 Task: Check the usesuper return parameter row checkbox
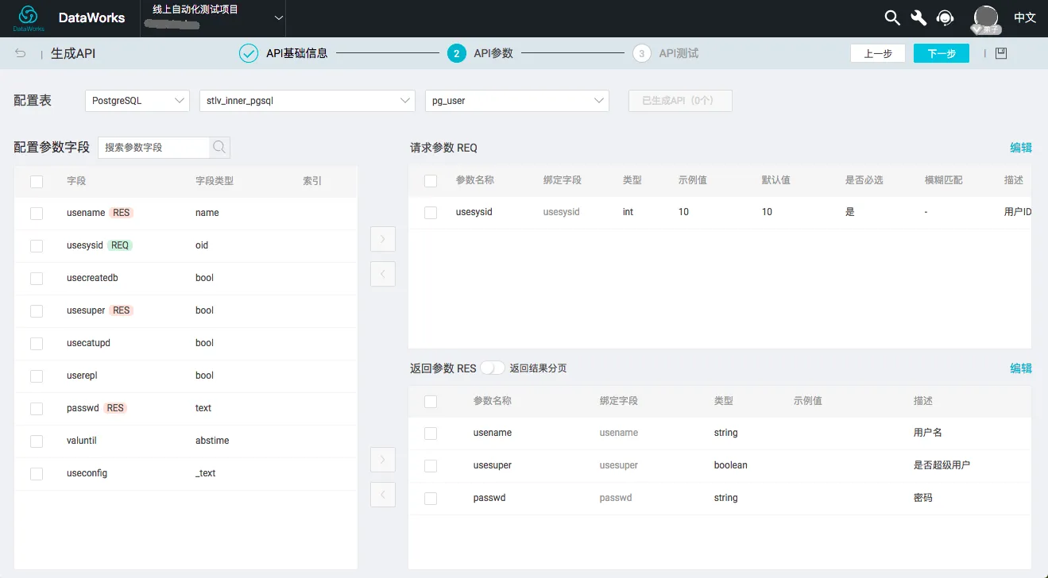[x=431, y=465]
